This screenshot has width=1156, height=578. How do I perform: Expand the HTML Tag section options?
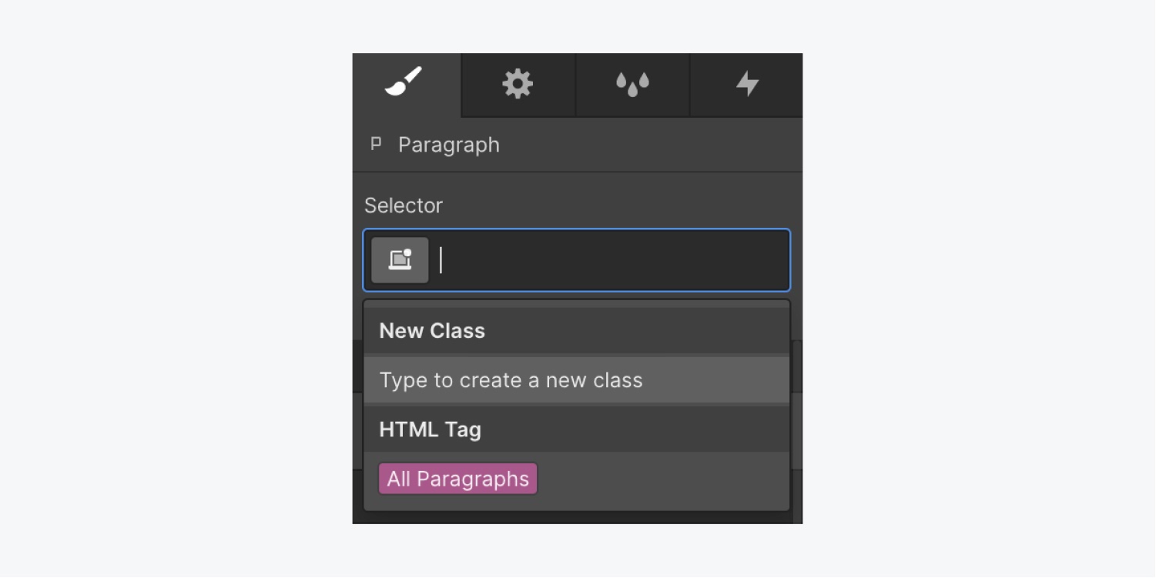click(x=430, y=429)
